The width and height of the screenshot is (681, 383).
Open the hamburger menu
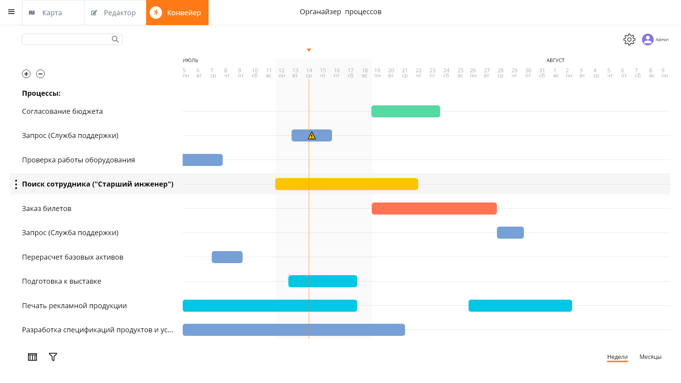[x=11, y=12]
